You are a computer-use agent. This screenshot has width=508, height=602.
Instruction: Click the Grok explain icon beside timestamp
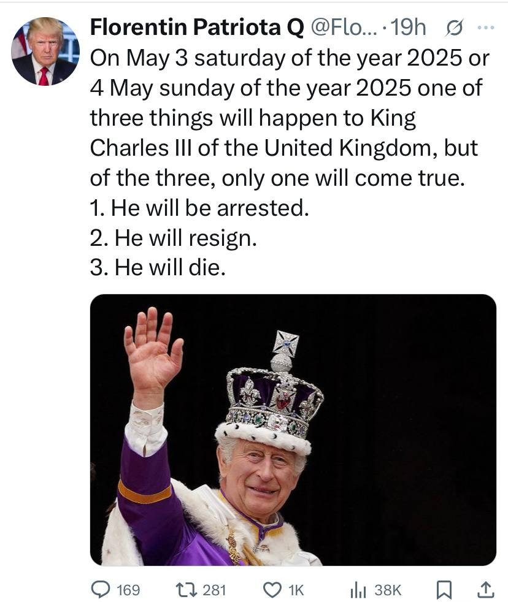455,28
